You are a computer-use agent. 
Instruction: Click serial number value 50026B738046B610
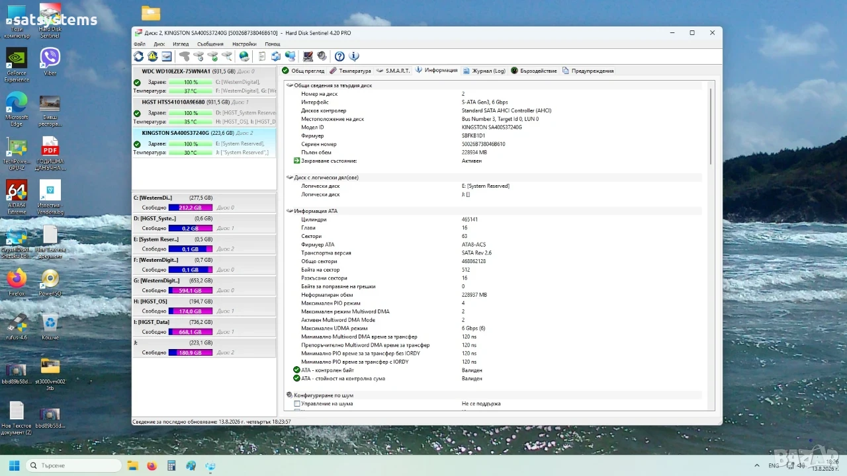(x=483, y=144)
